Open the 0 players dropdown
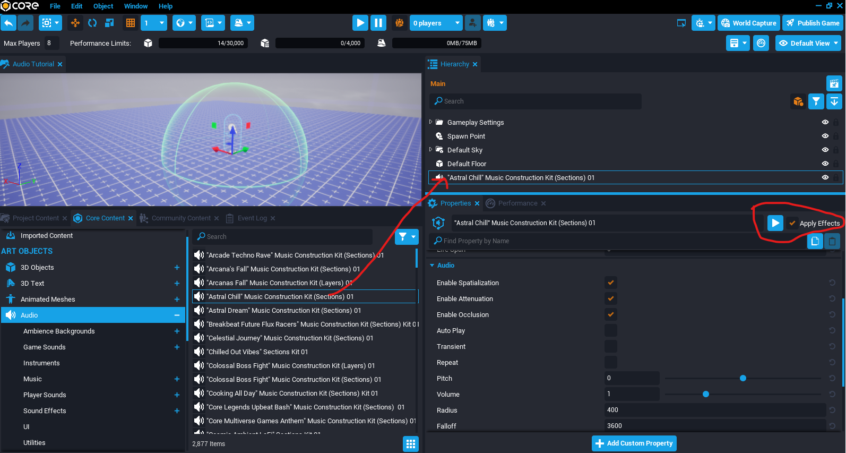Image resolution: width=846 pixels, height=453 pixels. coord(436,23)
